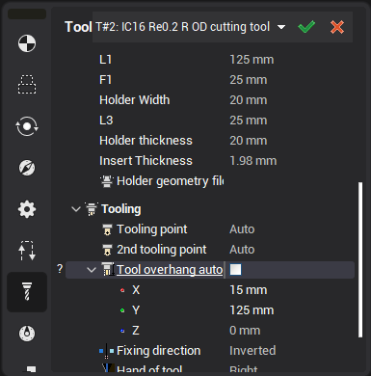Click the help question mark
Viewport: 371px width, 376px height.
[x=60, y=269]
